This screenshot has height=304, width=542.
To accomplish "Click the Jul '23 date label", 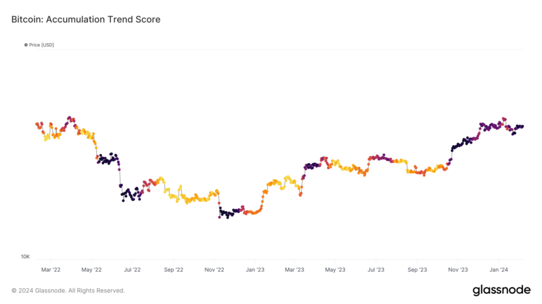I will [x=376, y=270].
